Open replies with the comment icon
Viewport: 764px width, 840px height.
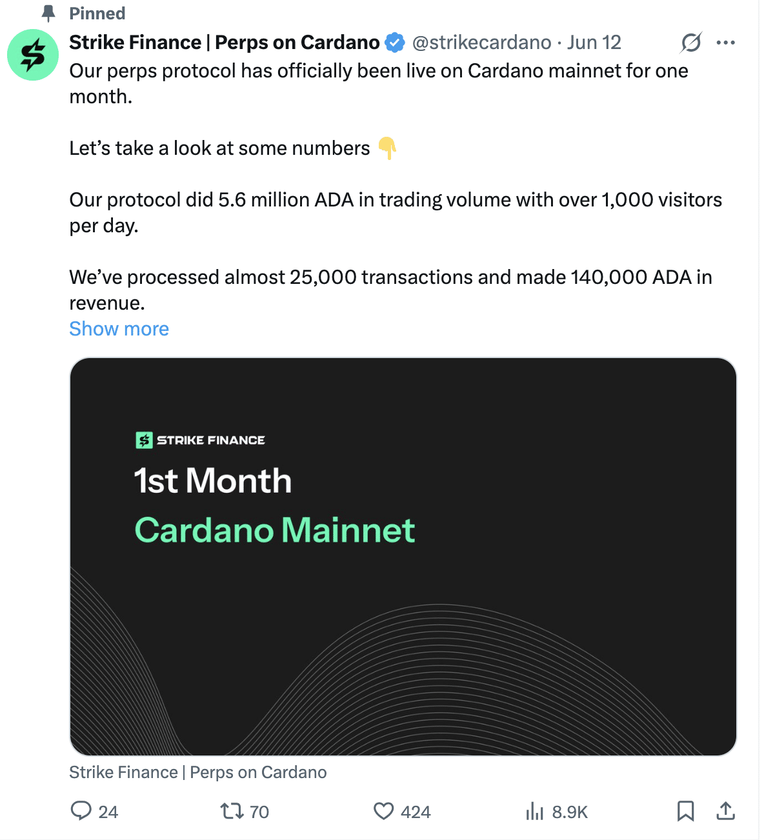click(81, 811)
